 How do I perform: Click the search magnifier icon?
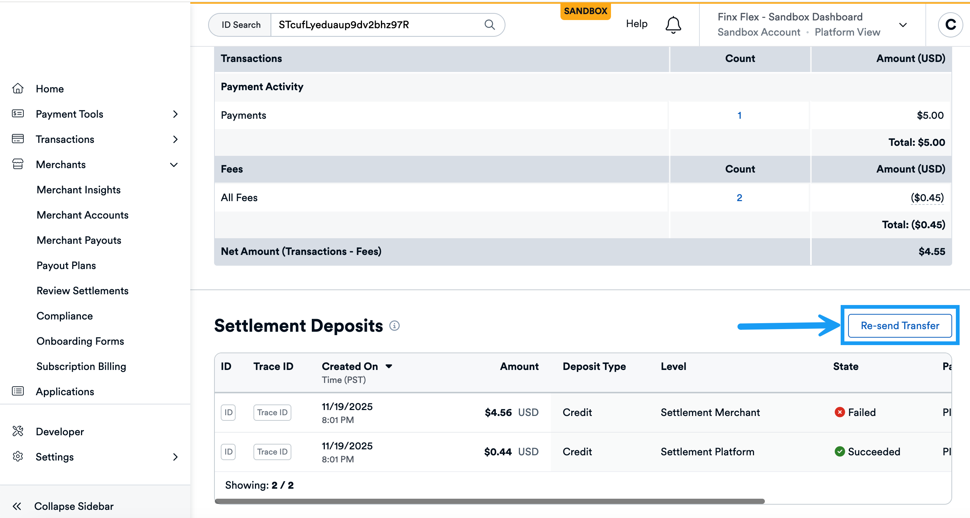coord(489,25)
